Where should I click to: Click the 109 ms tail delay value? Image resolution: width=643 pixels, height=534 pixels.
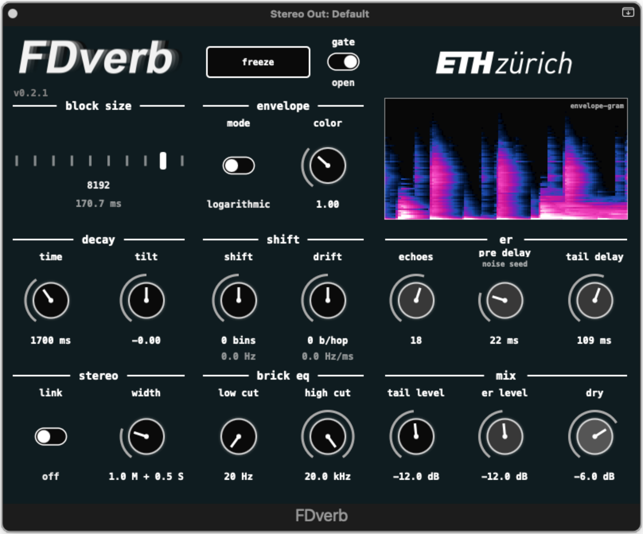point(594,340)
